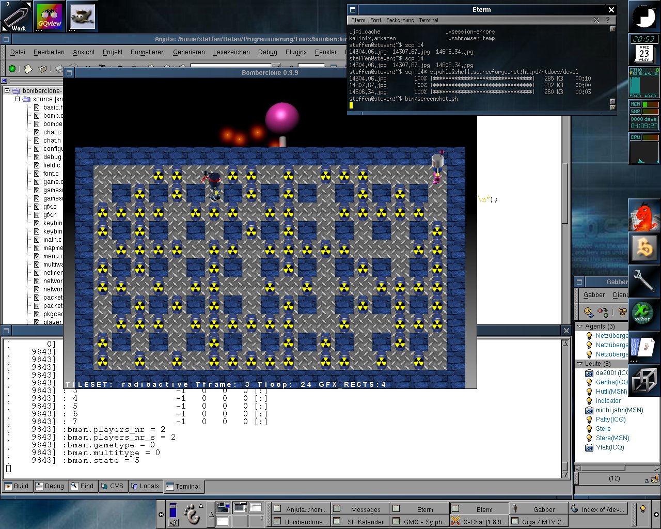Click the lightbulb icon in bottom panel
661x529 pixels.
click(642, 509)
